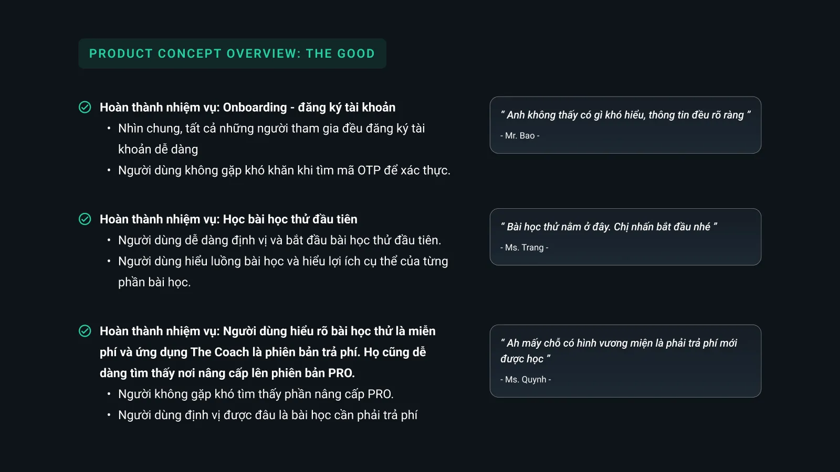This screenshot has width=840, height=472.
Task: Click the quote "Ah mấy chỗ có hình vương miện"
Action: coord(618,351)
